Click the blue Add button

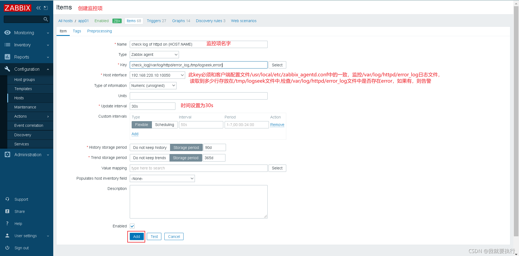tap(137, 237)
